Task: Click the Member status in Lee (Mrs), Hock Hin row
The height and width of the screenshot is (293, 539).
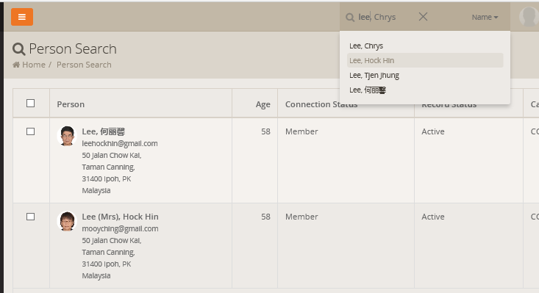Action: coord(301,217)
